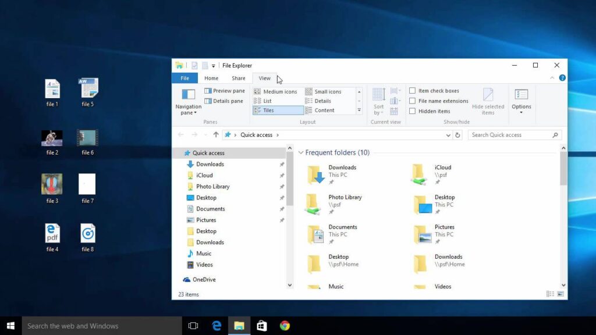The height and width of the screenshot is (335, 596).
Task: Collapse the Frequent folders section
Action: pos(301,152)
